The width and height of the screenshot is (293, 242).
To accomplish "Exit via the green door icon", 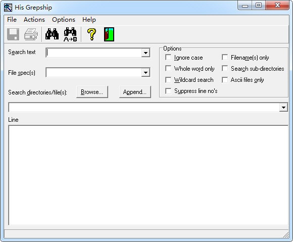I will coord(109,34).
